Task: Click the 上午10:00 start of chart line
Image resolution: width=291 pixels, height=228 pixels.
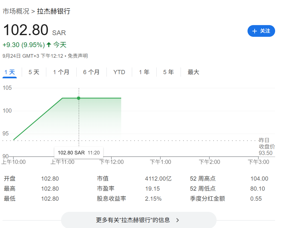Action: coord(14,139)
